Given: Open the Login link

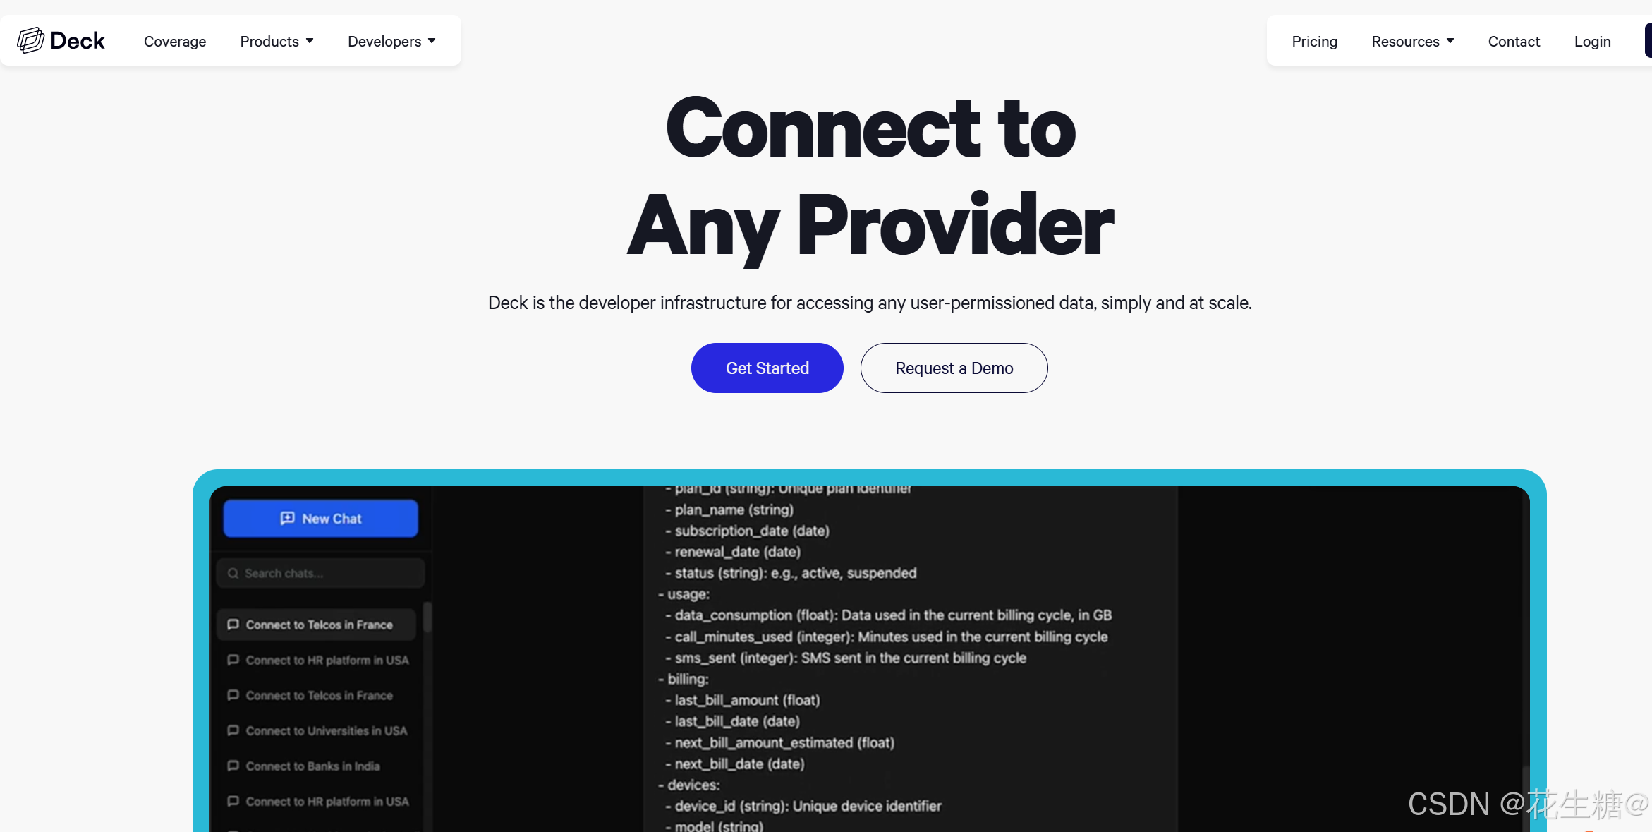Looking at the screenshot, I should [x=1592, y=42].
